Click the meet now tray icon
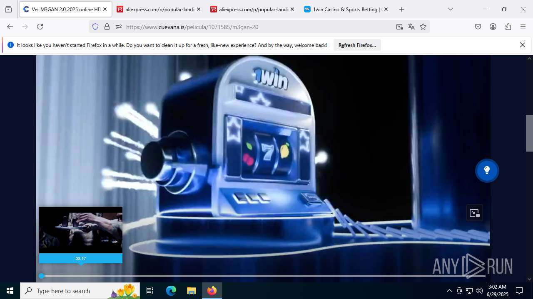The width and height of the screenshot is (533, 299). [459, 291]
